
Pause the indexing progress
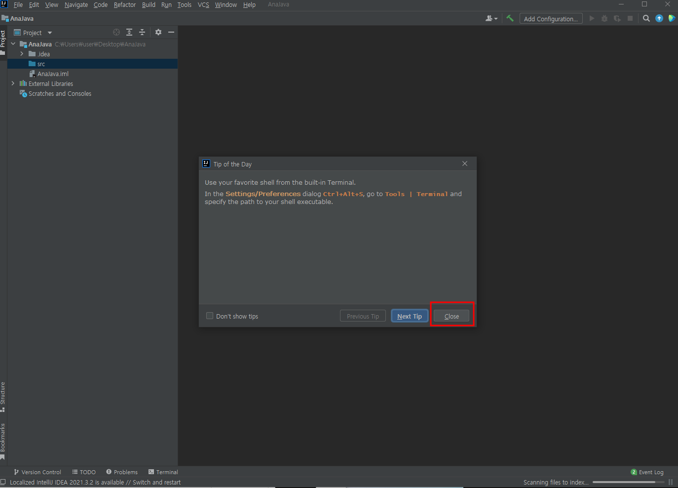[671, 482]
